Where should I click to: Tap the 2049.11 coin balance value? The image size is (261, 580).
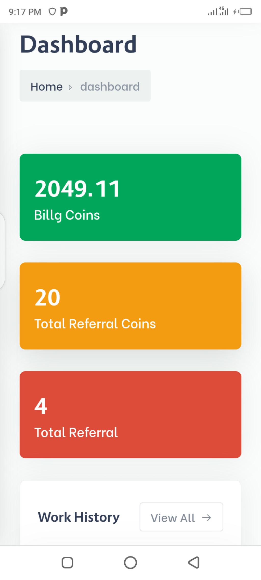click(77, 189)
